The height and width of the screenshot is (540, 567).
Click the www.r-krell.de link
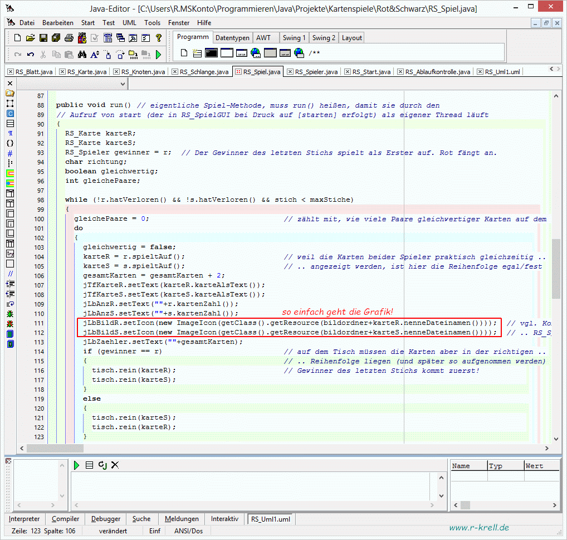tap(478, 527)
